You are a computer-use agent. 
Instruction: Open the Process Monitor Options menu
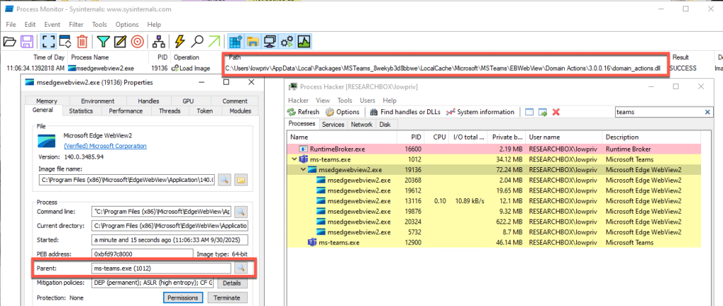[127, 25]
